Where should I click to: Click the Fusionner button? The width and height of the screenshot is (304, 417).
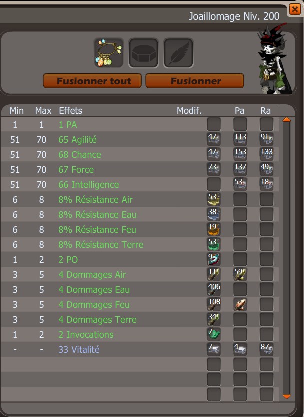coord(195,81)
